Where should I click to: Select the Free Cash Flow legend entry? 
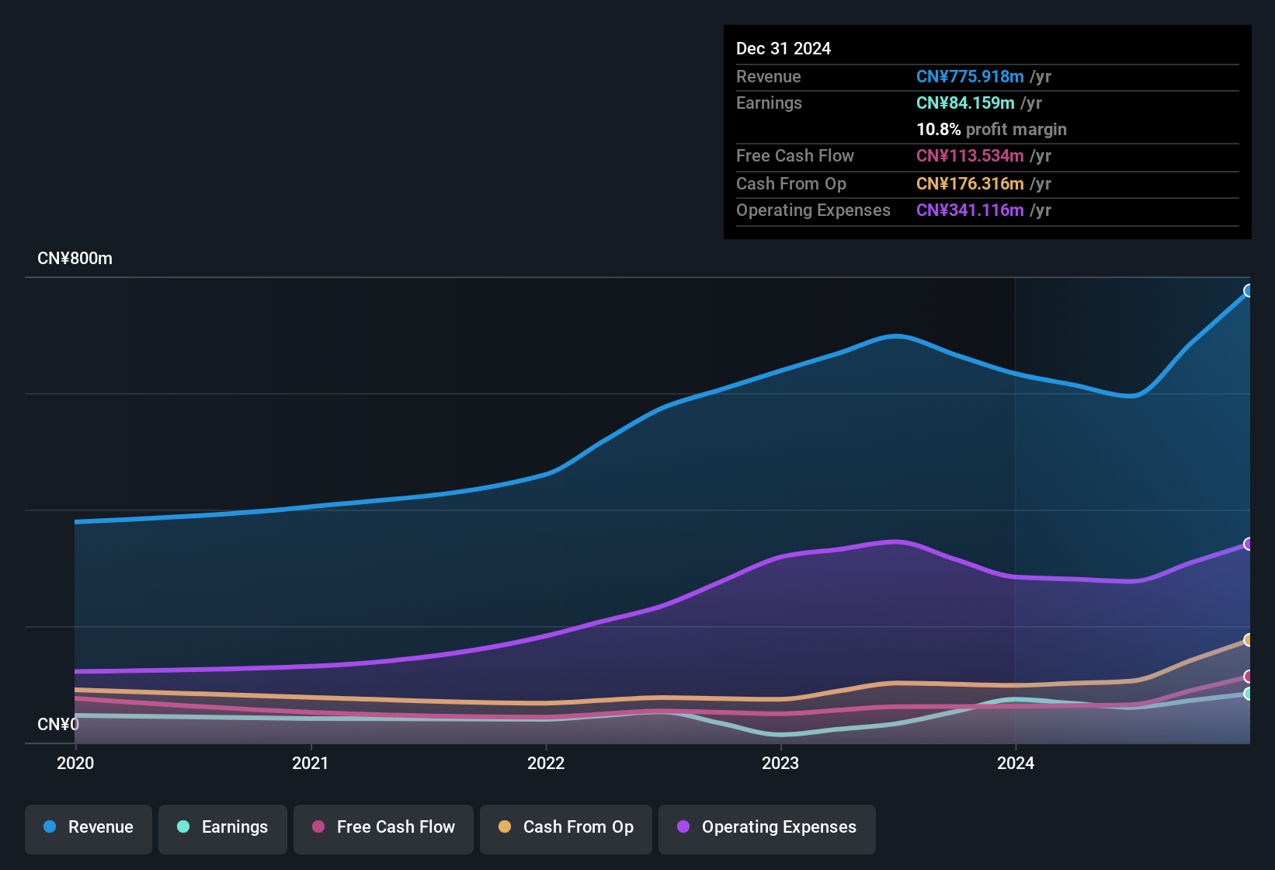383,827
